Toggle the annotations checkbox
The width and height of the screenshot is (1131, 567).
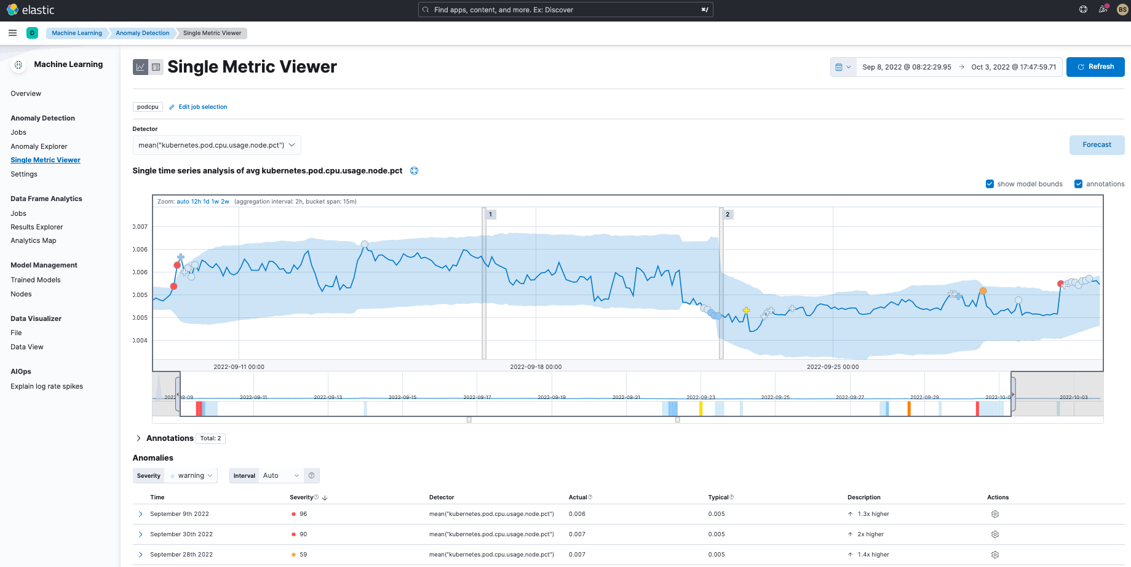click(x=1078, y=184)
